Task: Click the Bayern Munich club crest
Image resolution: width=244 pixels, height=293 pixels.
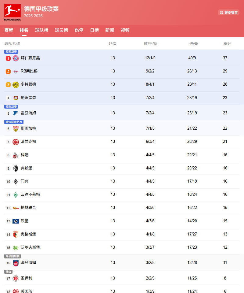Action: [x=16, y=58]
